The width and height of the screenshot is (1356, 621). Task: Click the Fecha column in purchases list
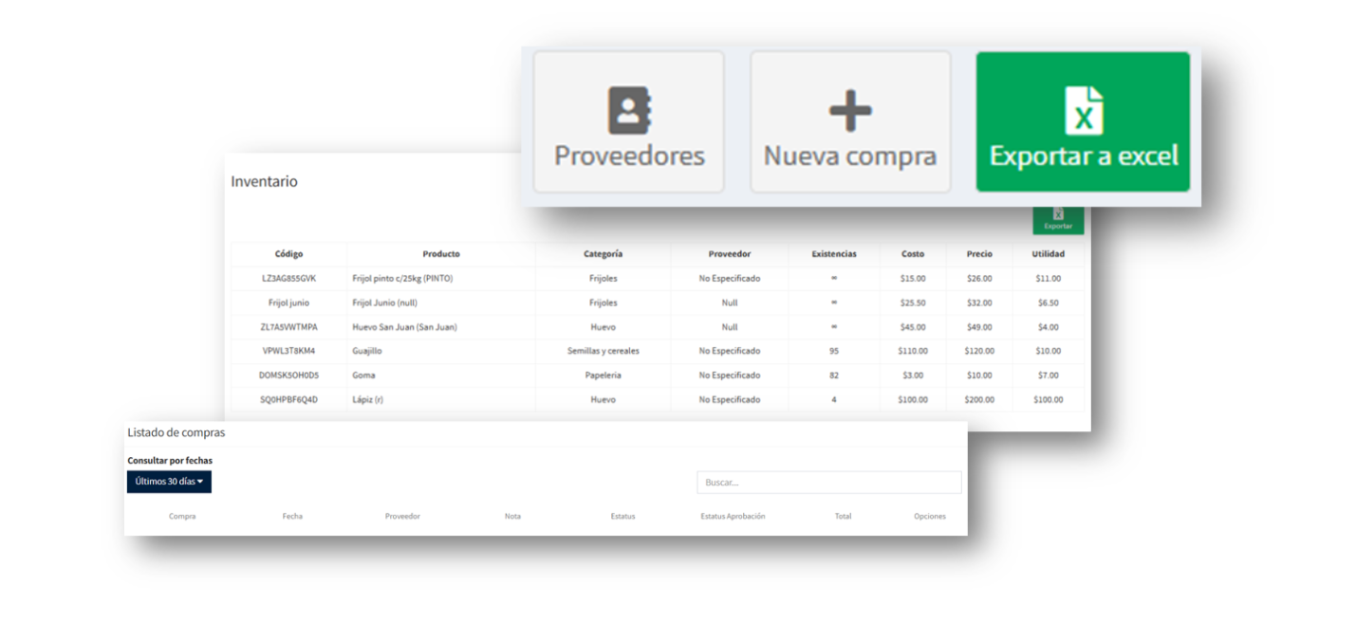(x=292, y=517)
